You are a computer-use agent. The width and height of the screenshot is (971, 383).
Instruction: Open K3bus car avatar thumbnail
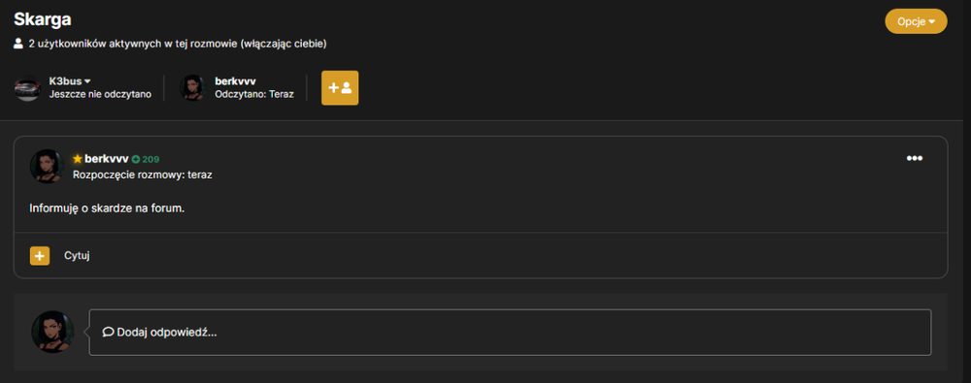pos(27,88)
